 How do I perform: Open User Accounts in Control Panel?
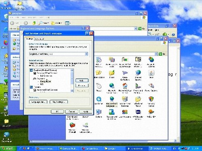point(125,114)
